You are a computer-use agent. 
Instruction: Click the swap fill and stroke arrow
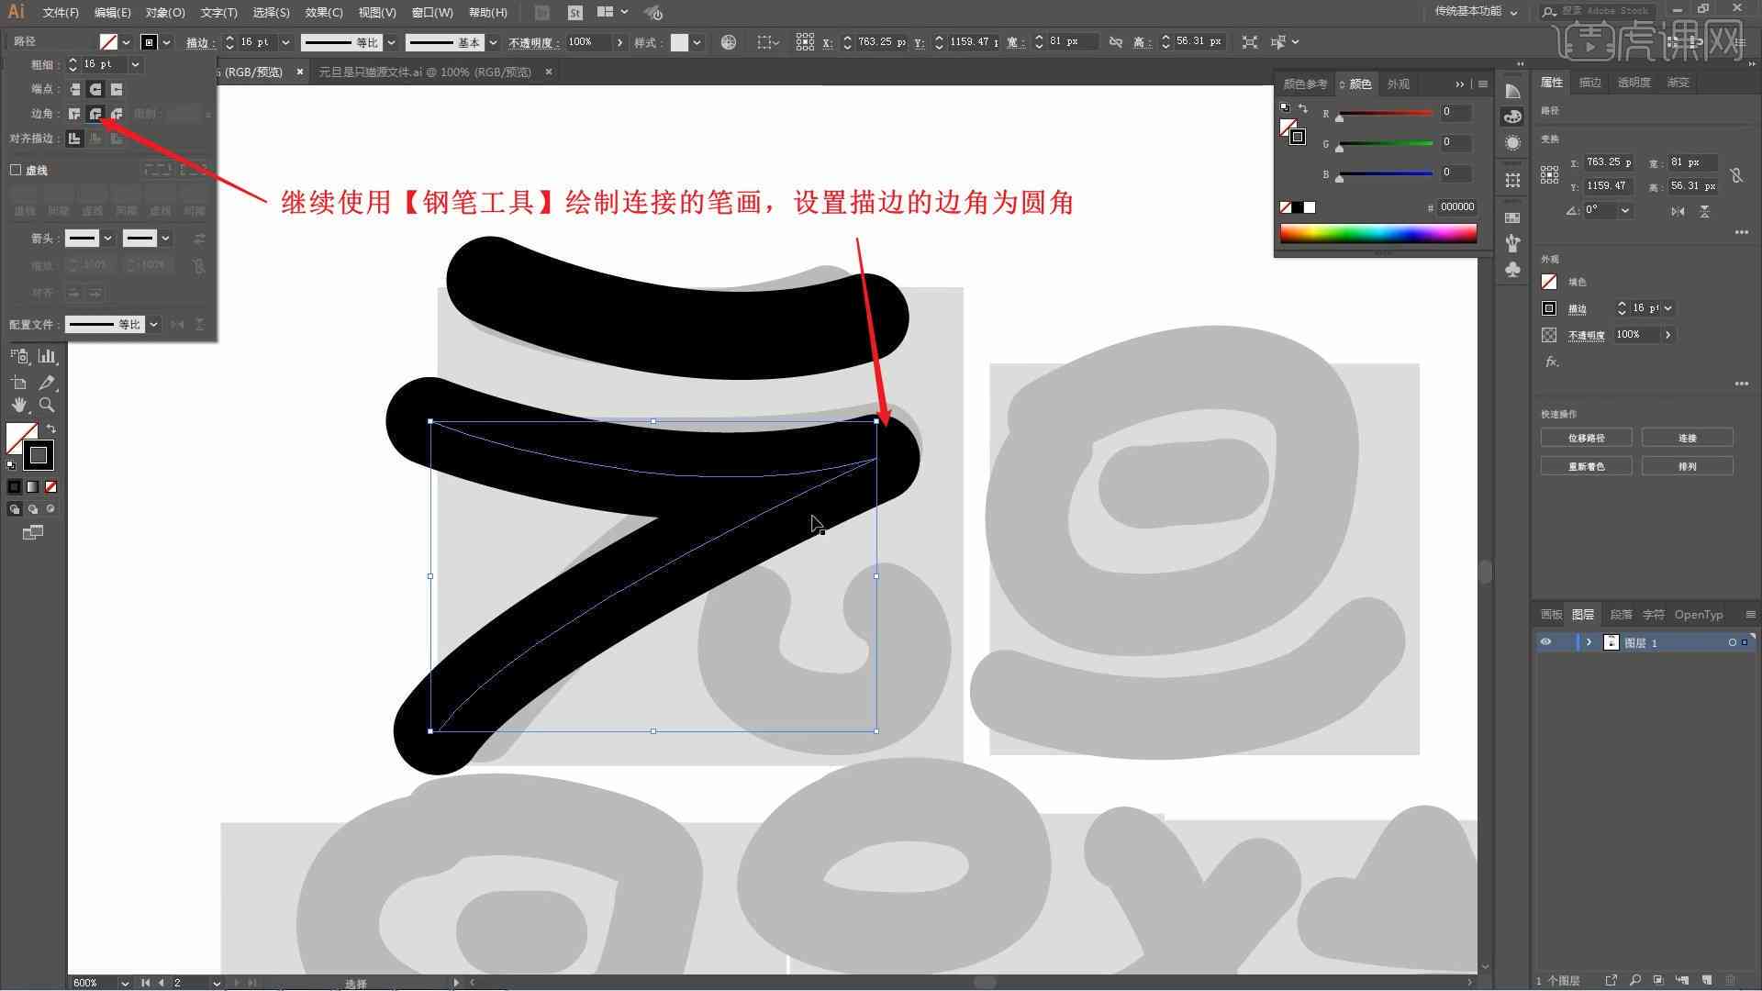click(51, 429)
